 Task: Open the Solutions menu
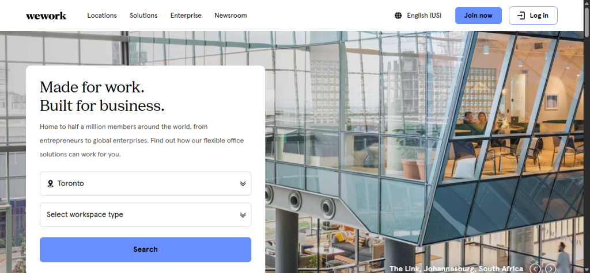point(143,16)
